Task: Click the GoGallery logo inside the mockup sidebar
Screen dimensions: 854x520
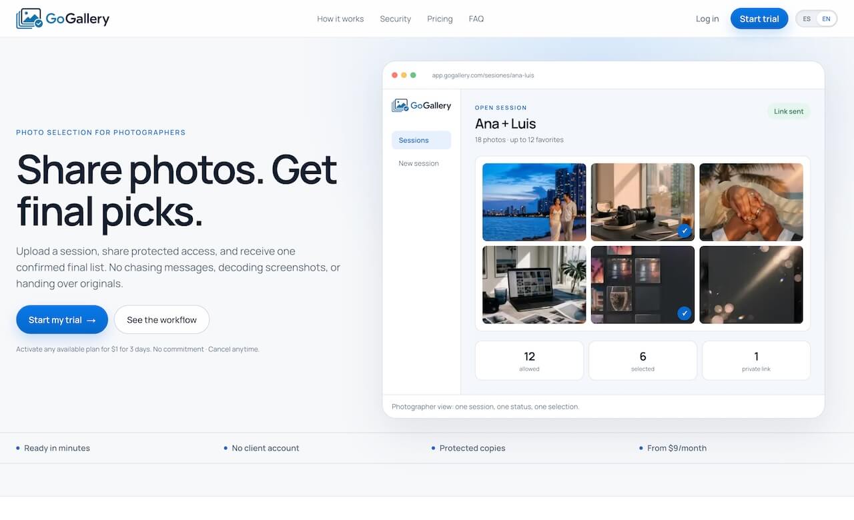Action: click(x=422, y=105)
